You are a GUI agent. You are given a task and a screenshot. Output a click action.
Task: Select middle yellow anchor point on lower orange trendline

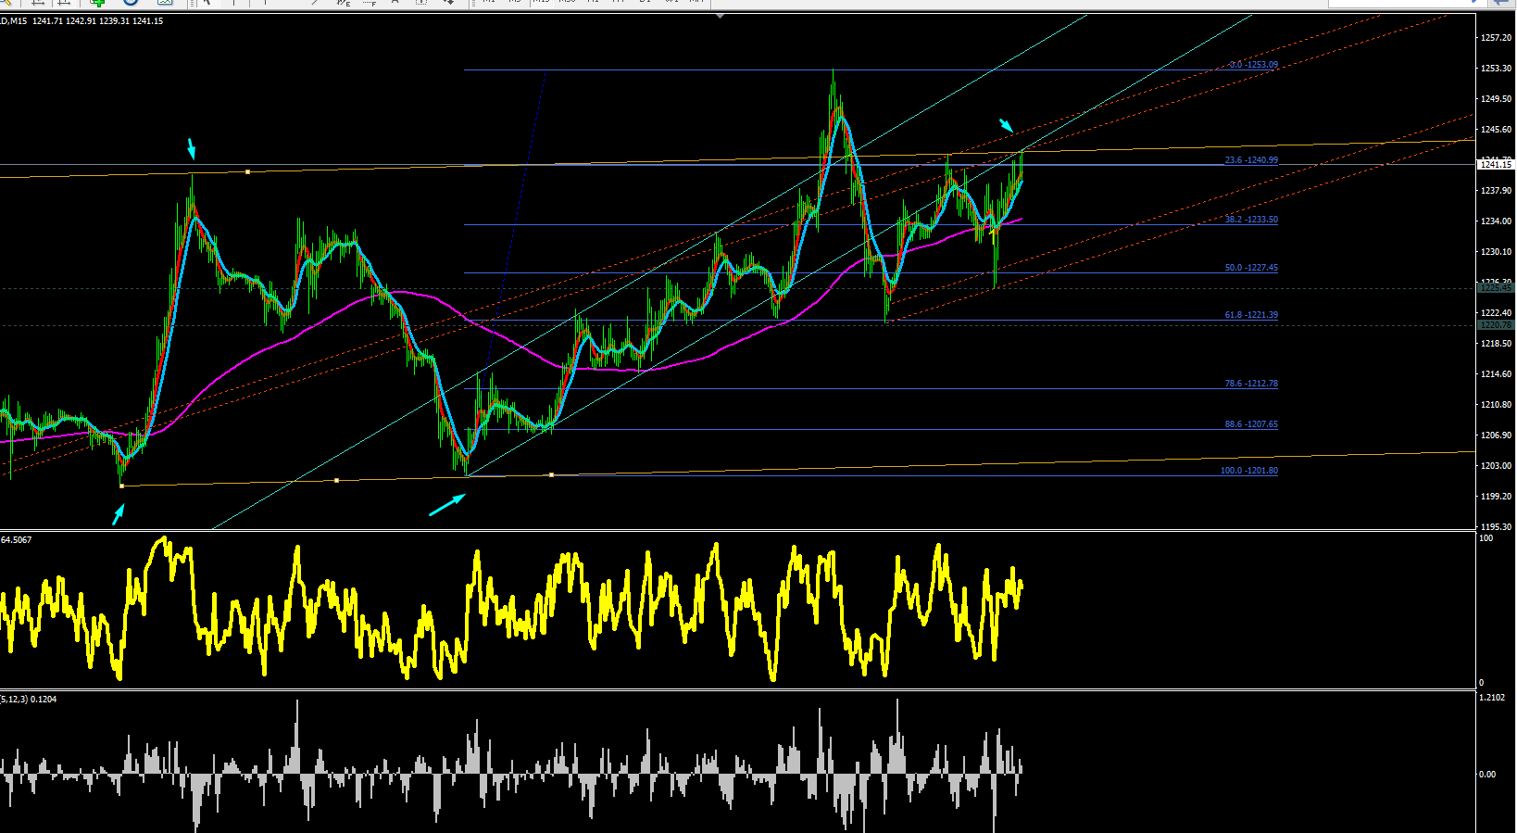[x=336, y=480]
